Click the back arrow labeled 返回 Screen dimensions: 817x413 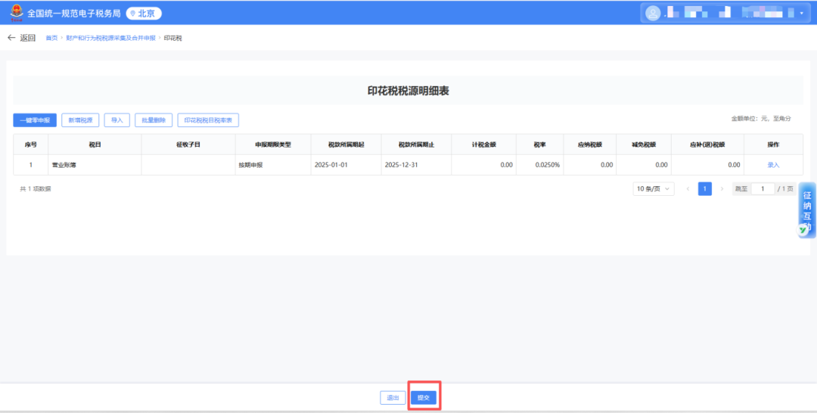click(21, 38)
